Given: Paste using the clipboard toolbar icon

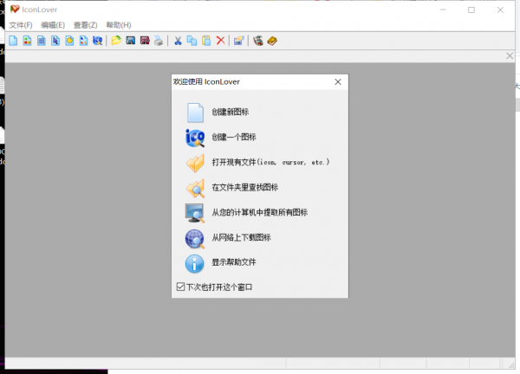Looking at the screenshot, I should [206, 41].
